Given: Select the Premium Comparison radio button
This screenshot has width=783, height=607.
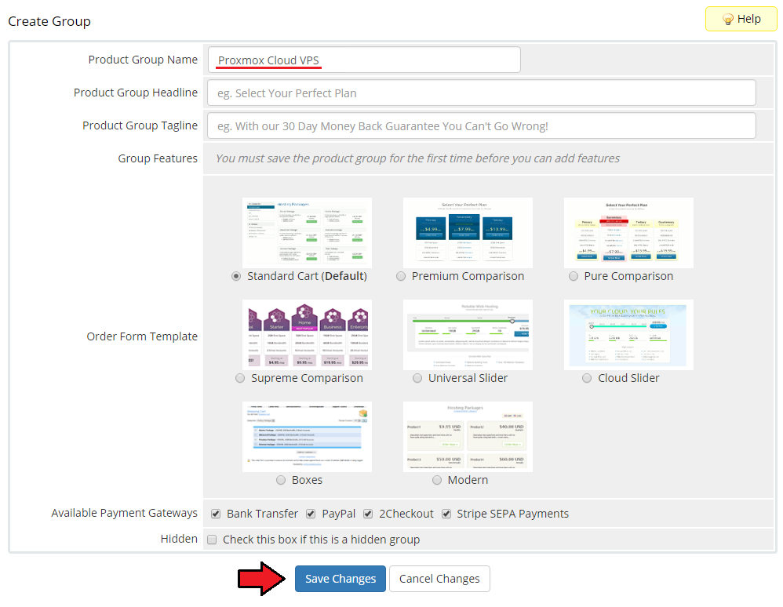Looking at the screenshot, I should point(401,276).
